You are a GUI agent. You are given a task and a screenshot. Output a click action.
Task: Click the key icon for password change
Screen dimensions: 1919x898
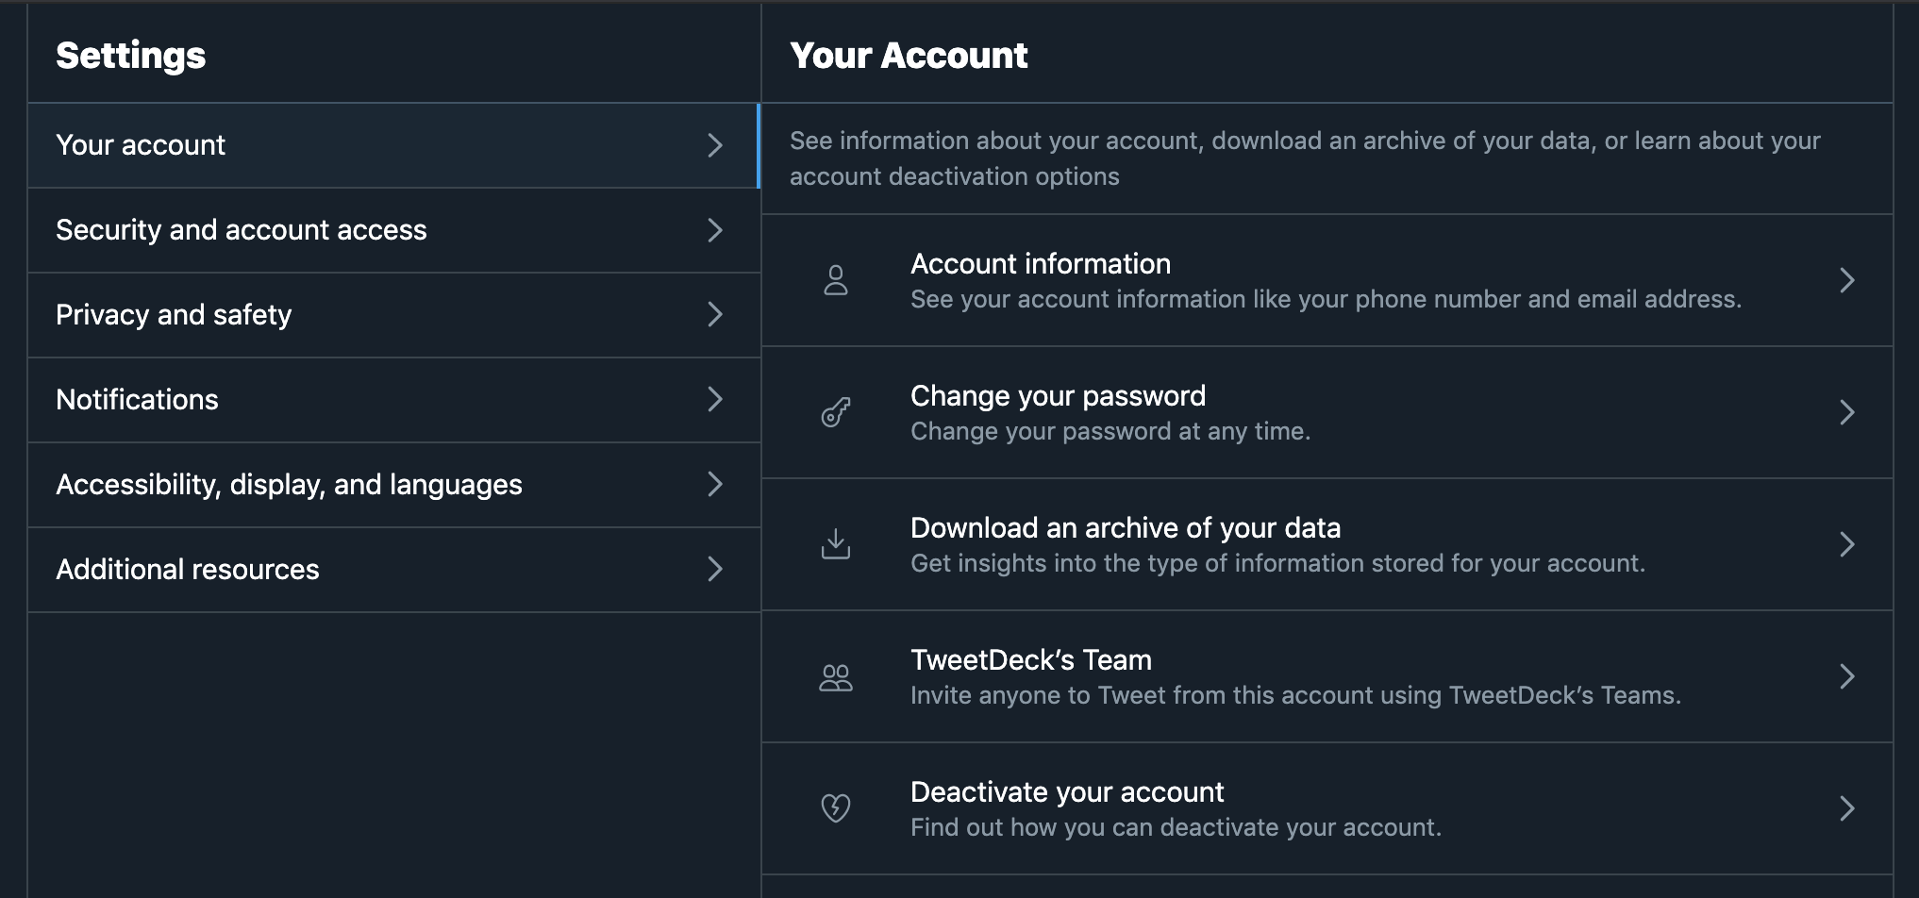836,412
